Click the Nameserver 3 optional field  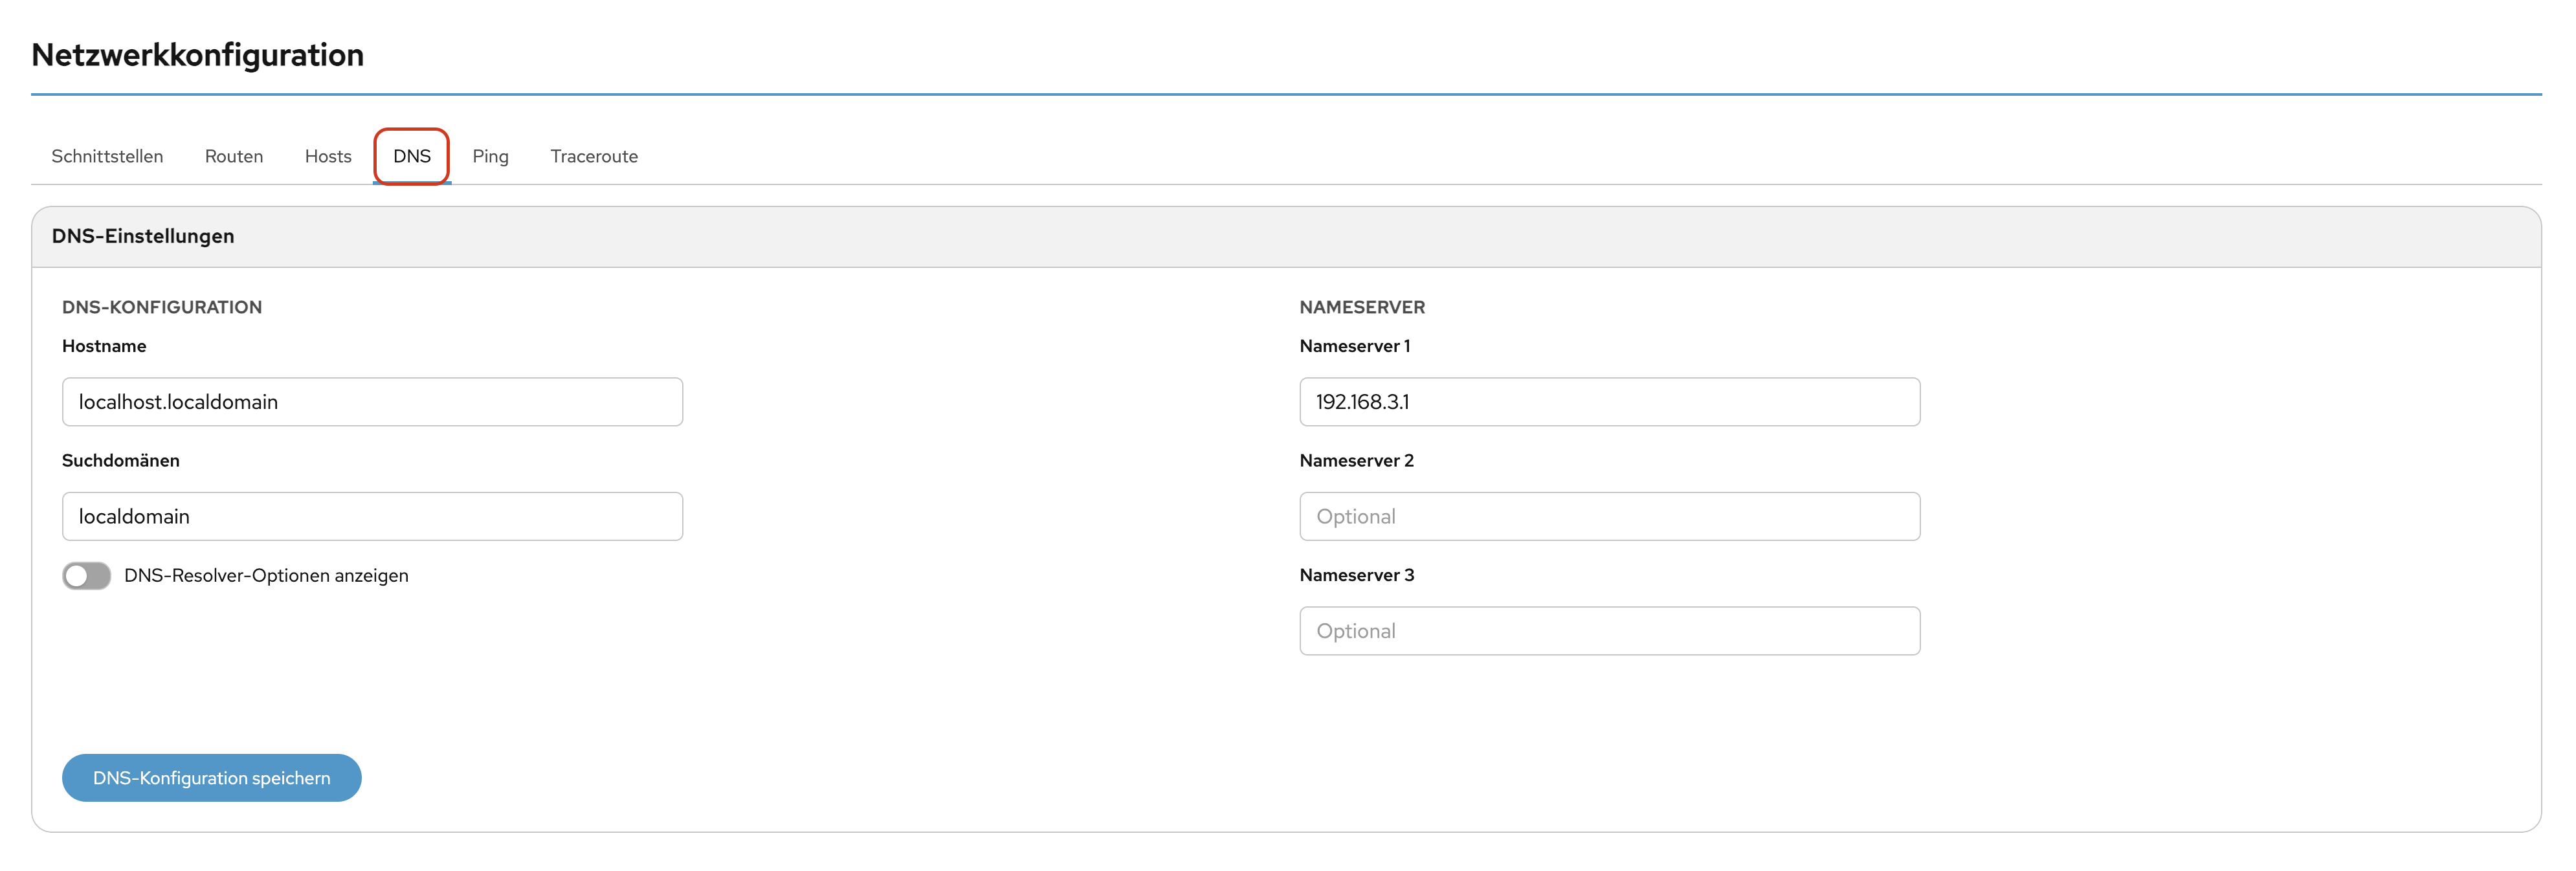tap(1609, 631)
